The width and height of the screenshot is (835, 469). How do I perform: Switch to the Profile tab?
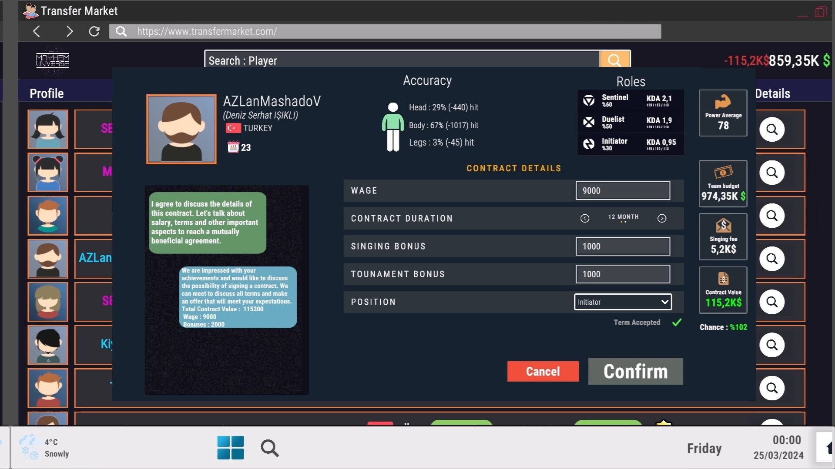pos(46,93)
